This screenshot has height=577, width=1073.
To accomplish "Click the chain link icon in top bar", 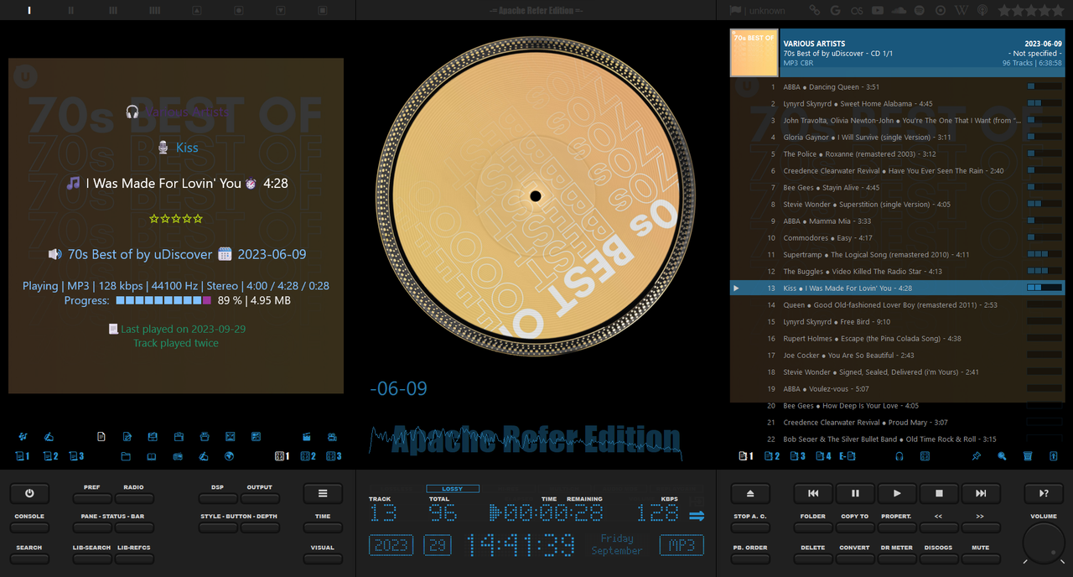I will point(814,10).
